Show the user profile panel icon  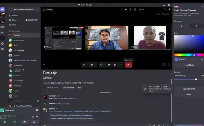[x=135, y=10]
